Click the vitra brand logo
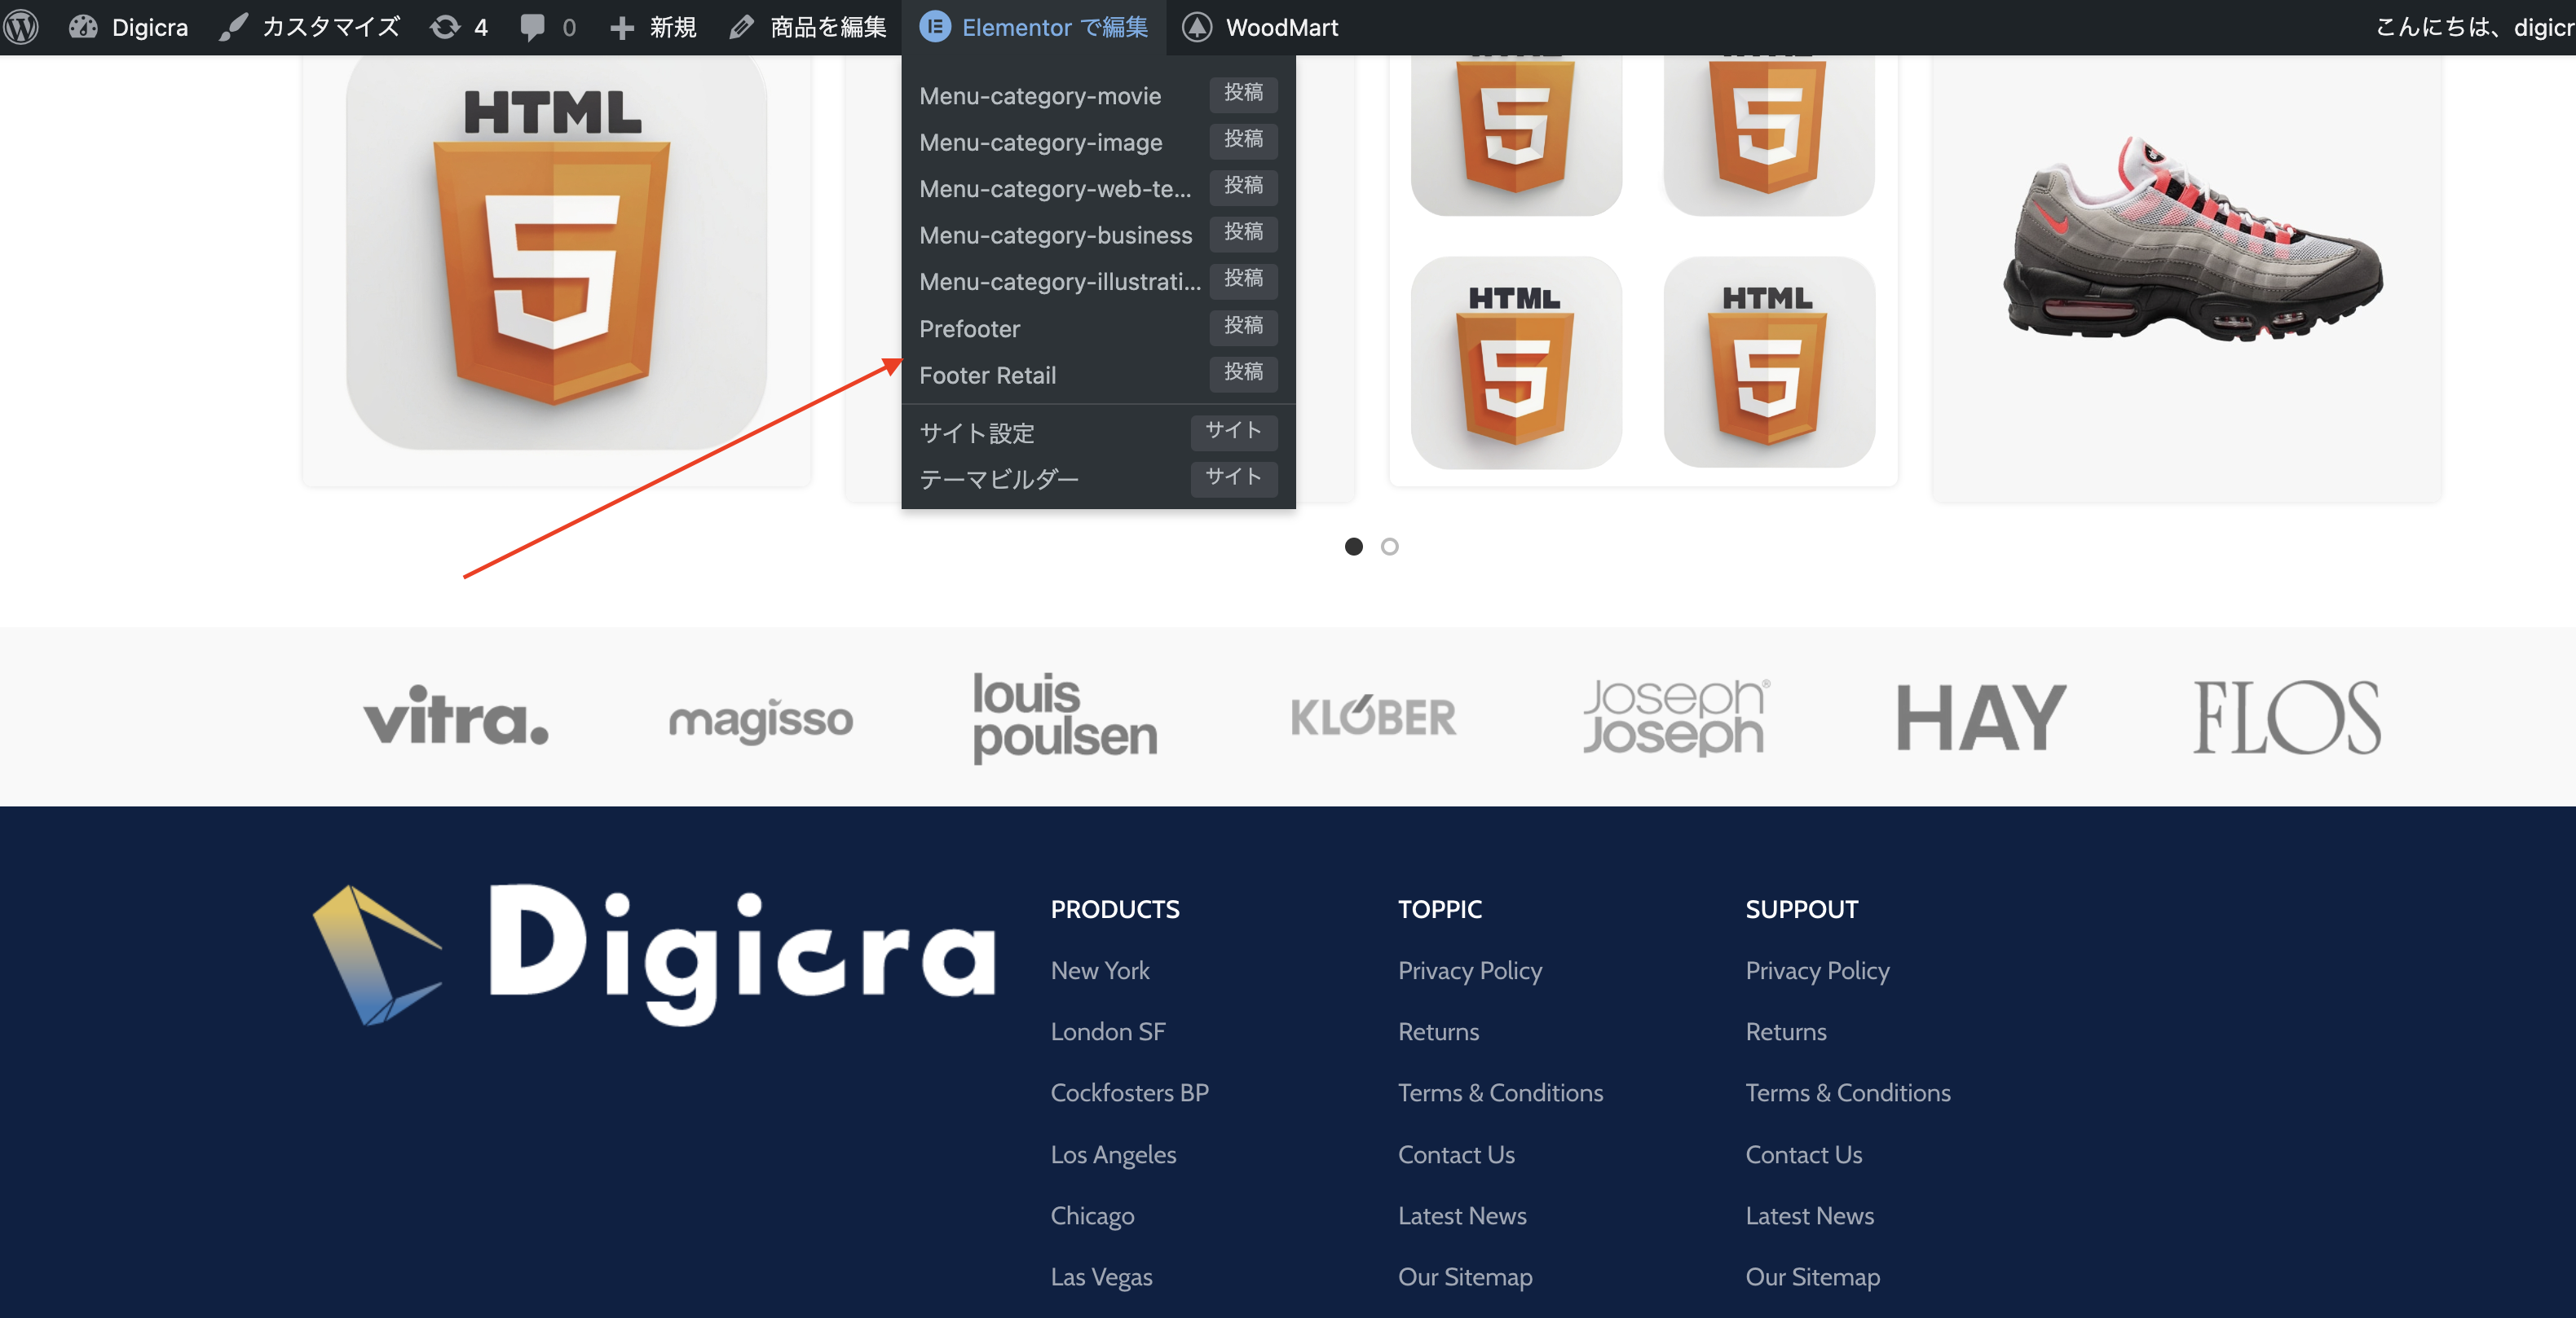The height and width of the screenshot is (1318, 2576). point(456,717)
